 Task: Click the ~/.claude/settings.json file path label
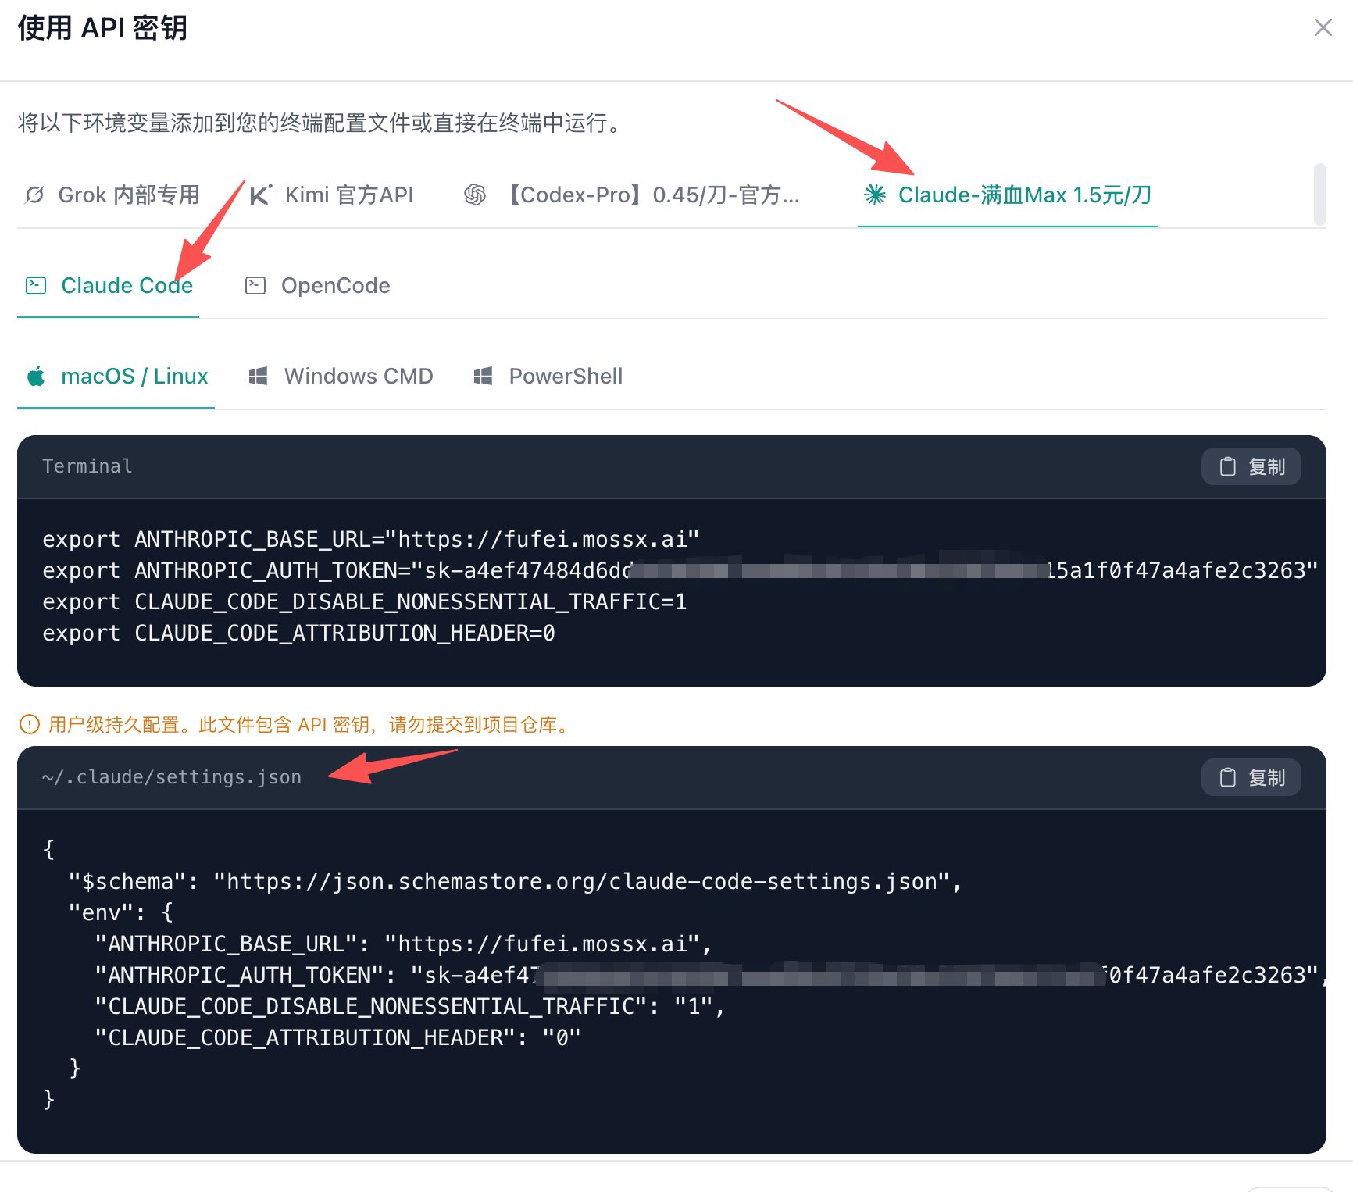pyautogui.click(x=172, y=777)
